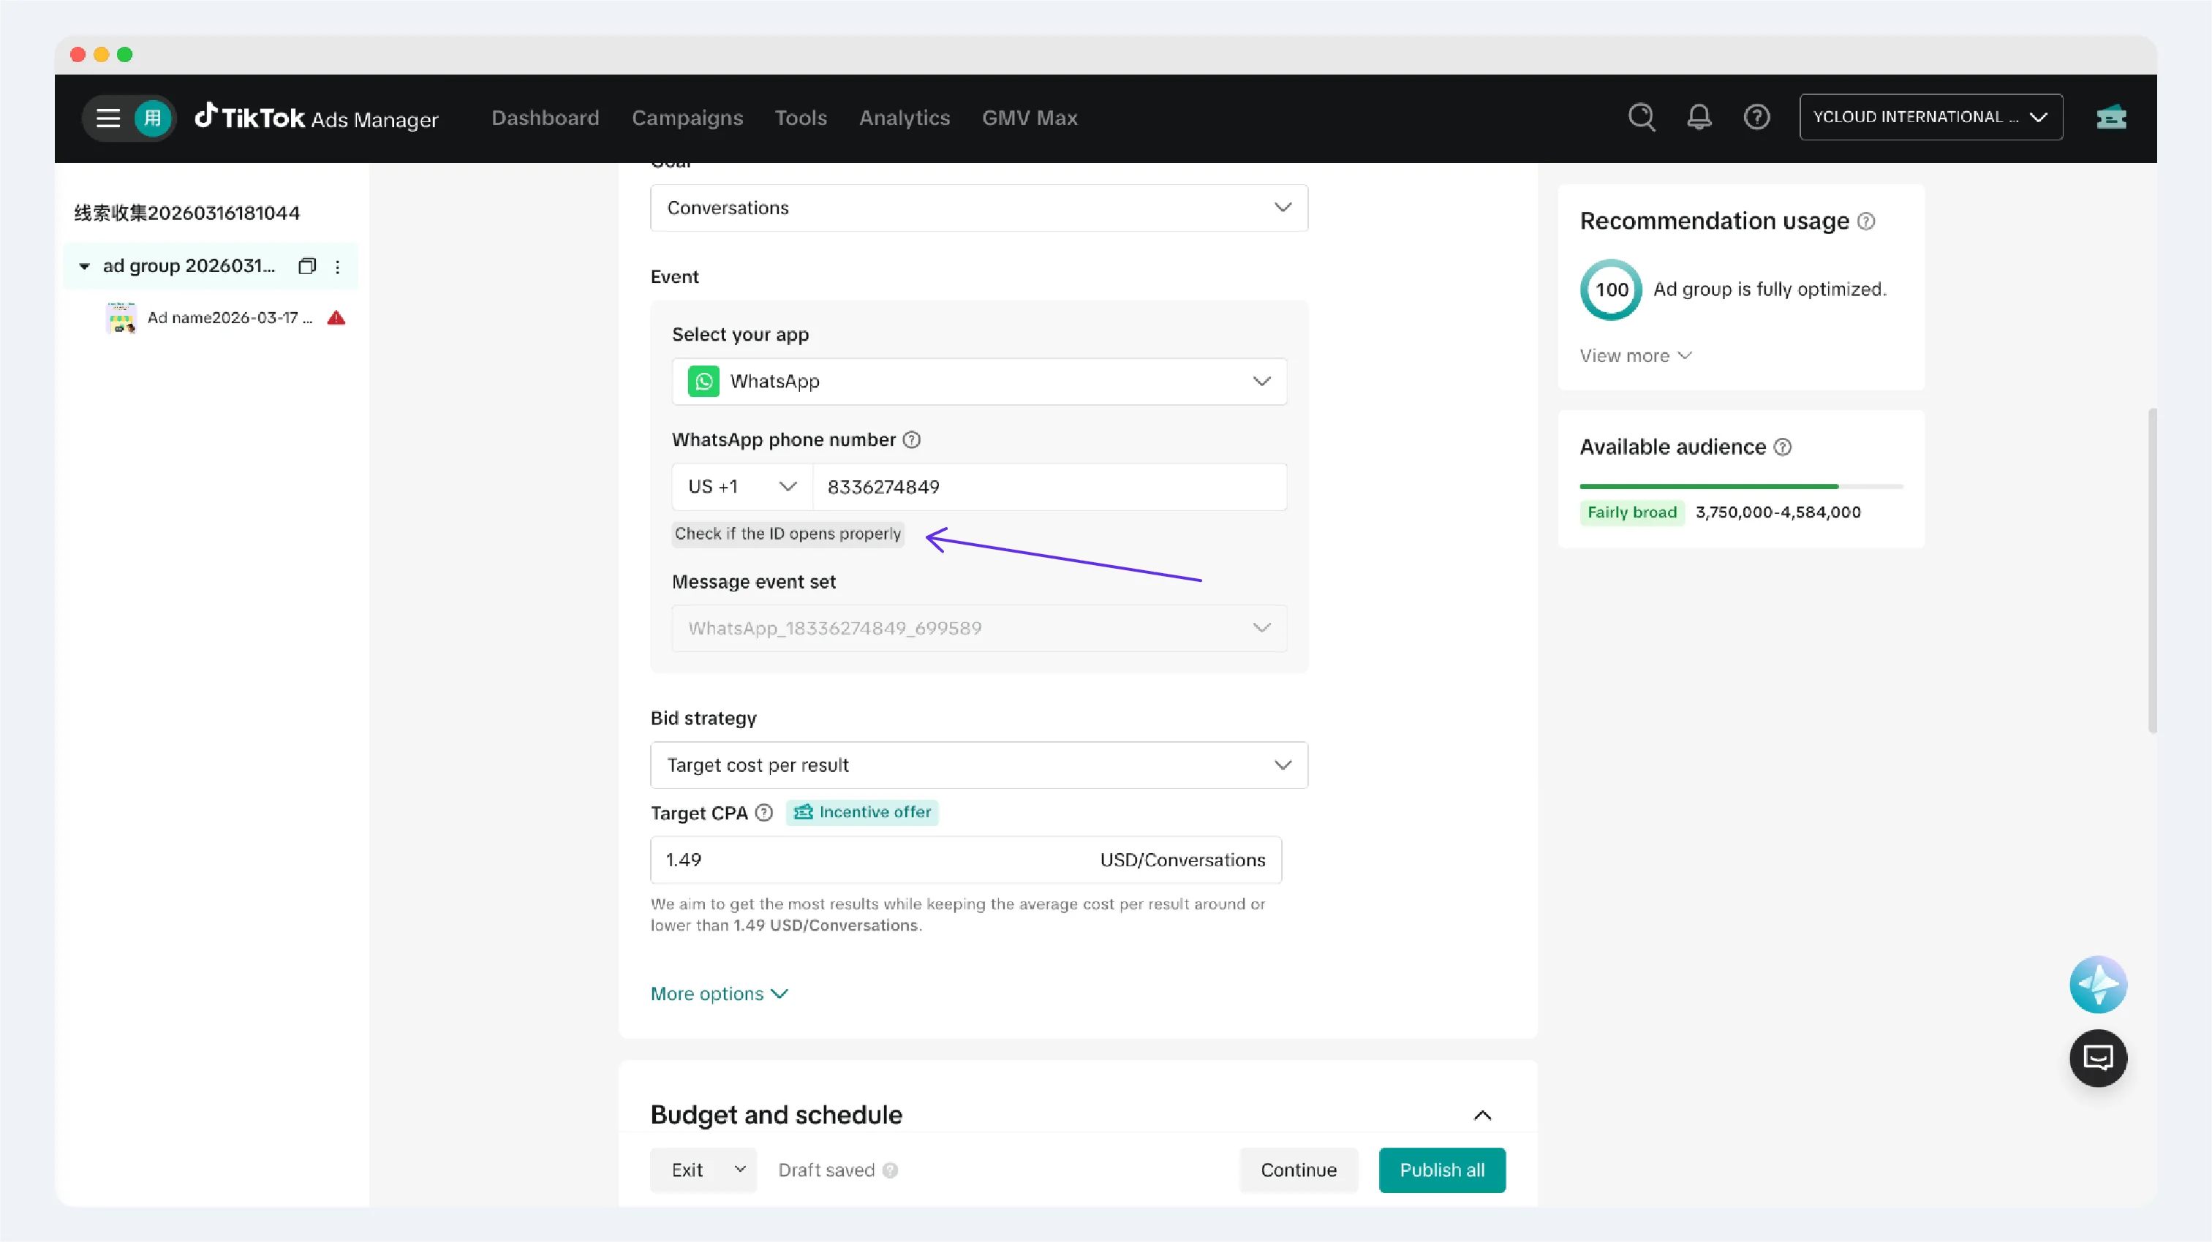The image size is (2212, 1242).
Task: Open the US +1 country code dropdown
Action: (x=742, y=487)
